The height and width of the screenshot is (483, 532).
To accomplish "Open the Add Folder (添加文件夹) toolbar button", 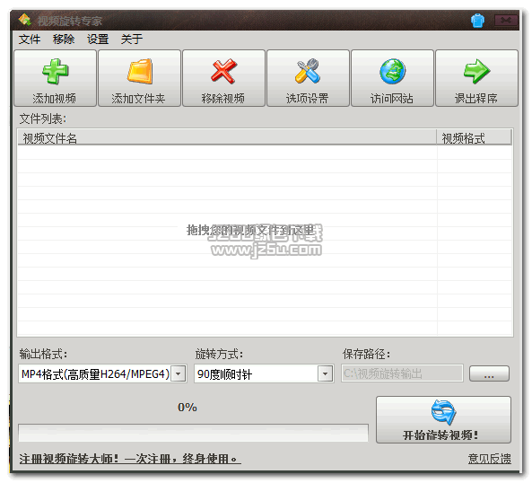I will [139, 78].
